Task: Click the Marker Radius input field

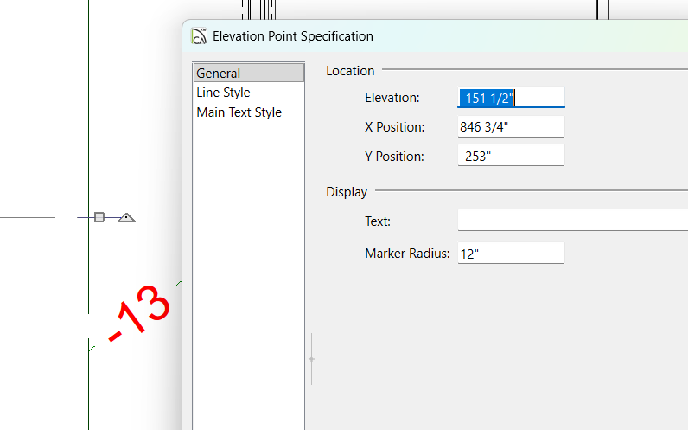Action: pyautogui.click(x=511, y=254)
